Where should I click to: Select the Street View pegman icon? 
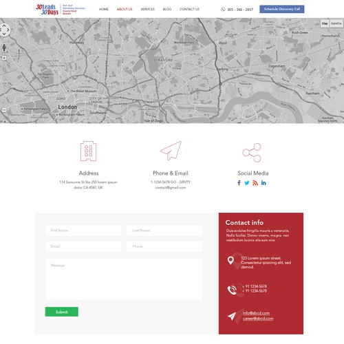point(4,48)
